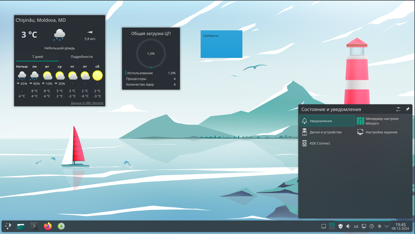
Task: Open Менеджер настроек Manjaro entry
Action: point(383,121)
